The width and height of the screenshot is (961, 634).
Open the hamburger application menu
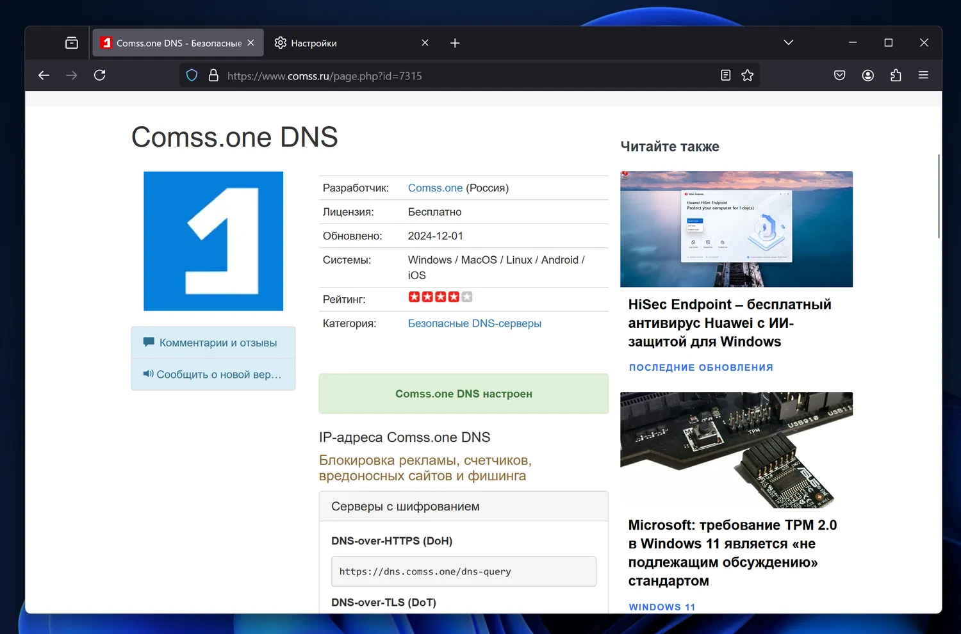[923, 76]
